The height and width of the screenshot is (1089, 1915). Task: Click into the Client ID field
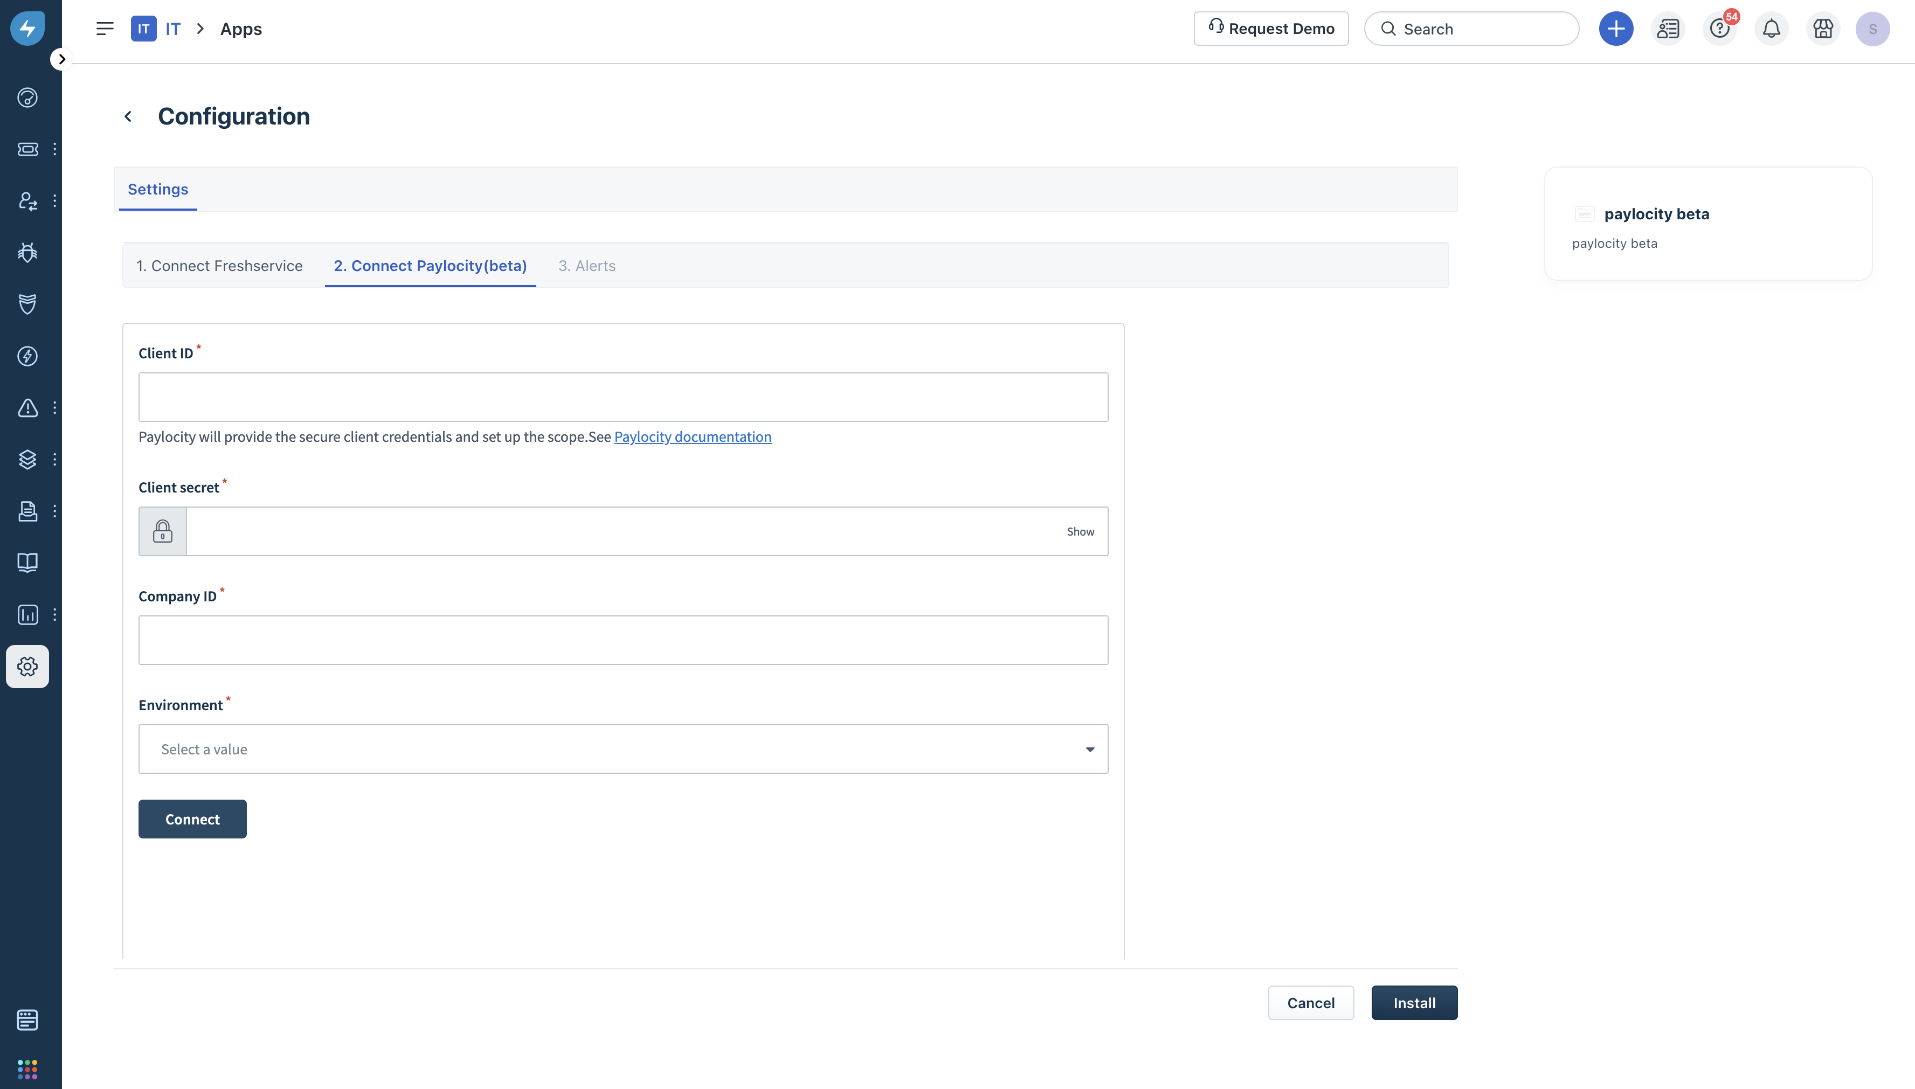(x=623, y=397)
